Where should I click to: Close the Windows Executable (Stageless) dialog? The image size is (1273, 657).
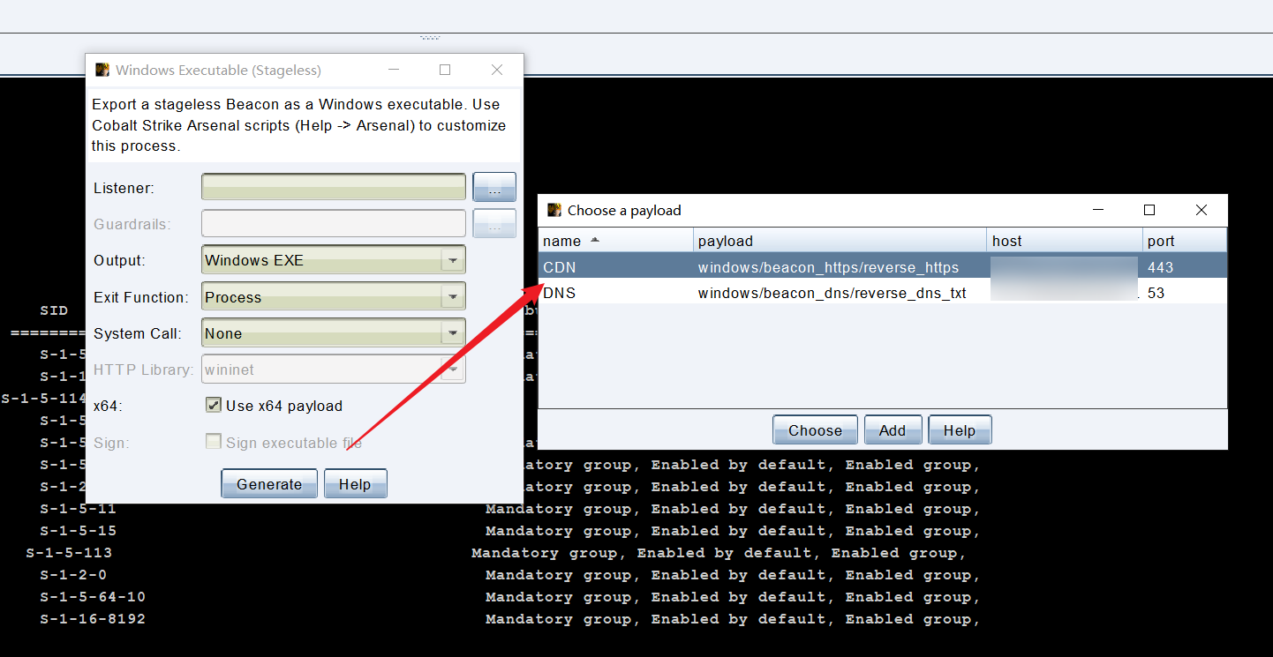497,70
